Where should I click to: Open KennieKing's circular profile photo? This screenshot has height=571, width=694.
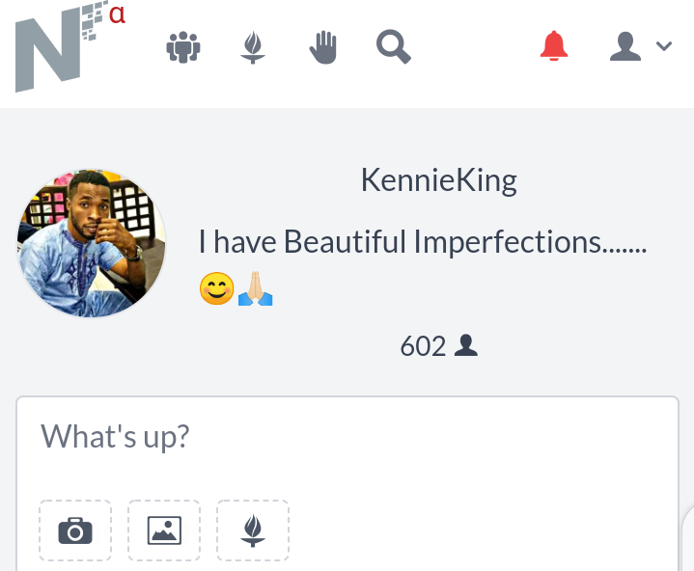[x=91, y=243]
